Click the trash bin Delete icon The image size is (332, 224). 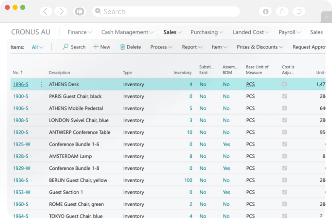[x=122, y=47]
